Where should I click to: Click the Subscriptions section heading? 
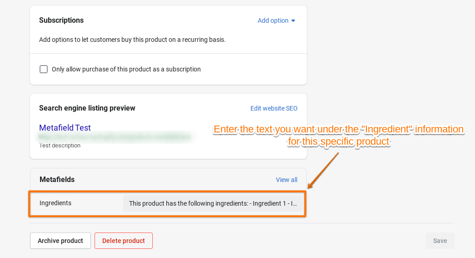pyautogui.click(x=61, y=20)
